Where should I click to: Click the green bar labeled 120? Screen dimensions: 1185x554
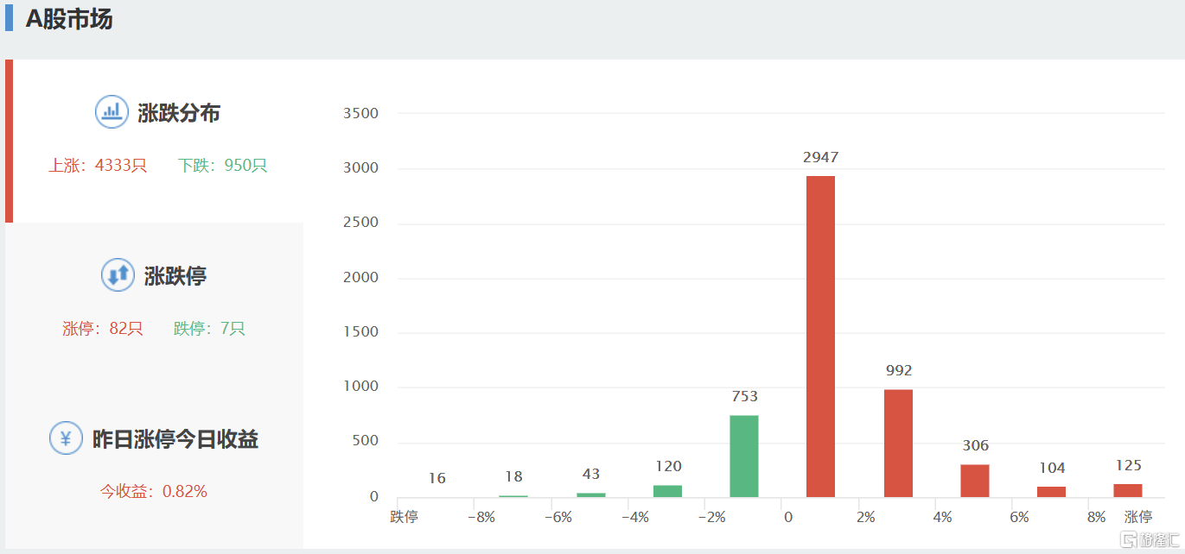coord(667,491)
